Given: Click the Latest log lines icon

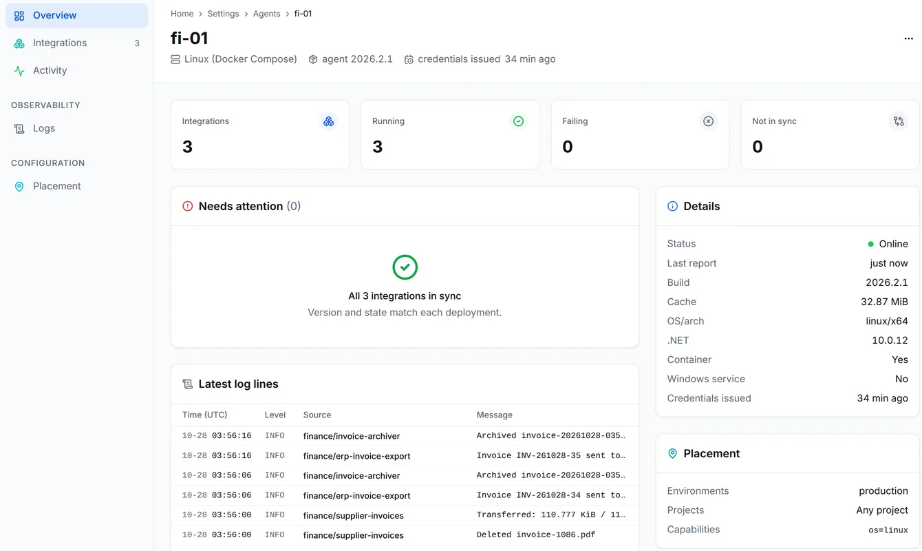Looking at the screenshot, I should click(187, 384).
